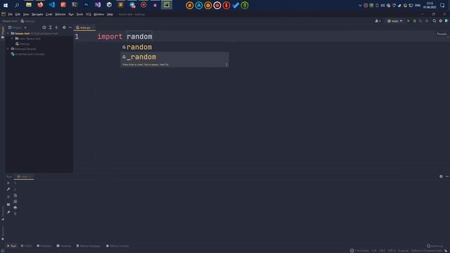Viewport: 450px width, 253px height.
Task: Open the Run menu in menu bar
Action: coord(71,14)
